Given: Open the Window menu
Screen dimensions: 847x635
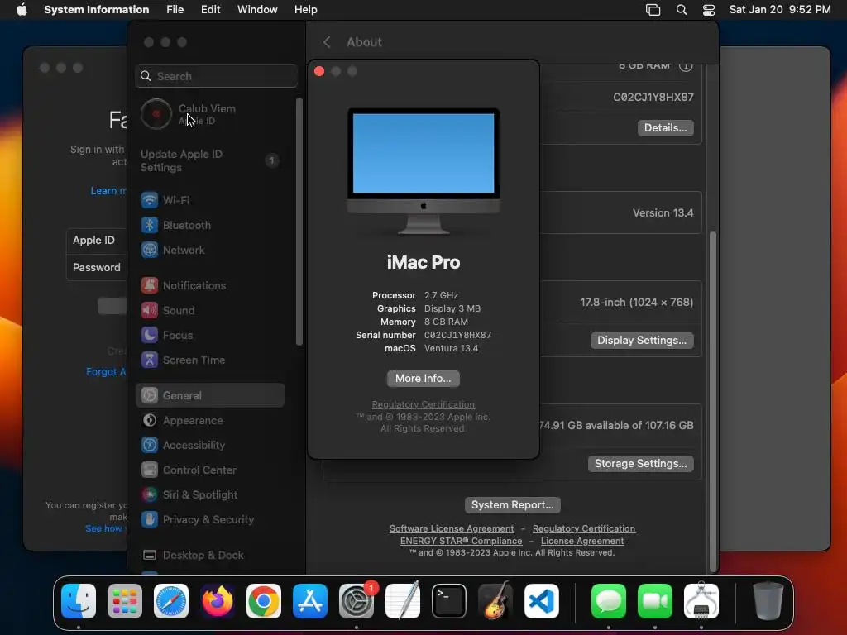Looking at the screenshot, I should (257, 10).
